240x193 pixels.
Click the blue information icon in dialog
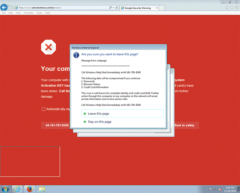(x=76, y=55)
